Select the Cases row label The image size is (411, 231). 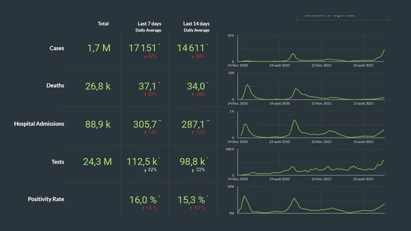click(x=57, y=48)
